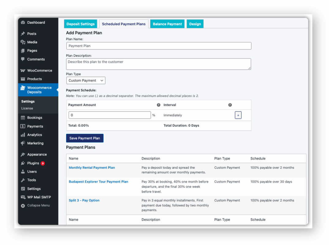
Task: Open Settings submenu under Woocommerce Deposits
Action: 28,102
